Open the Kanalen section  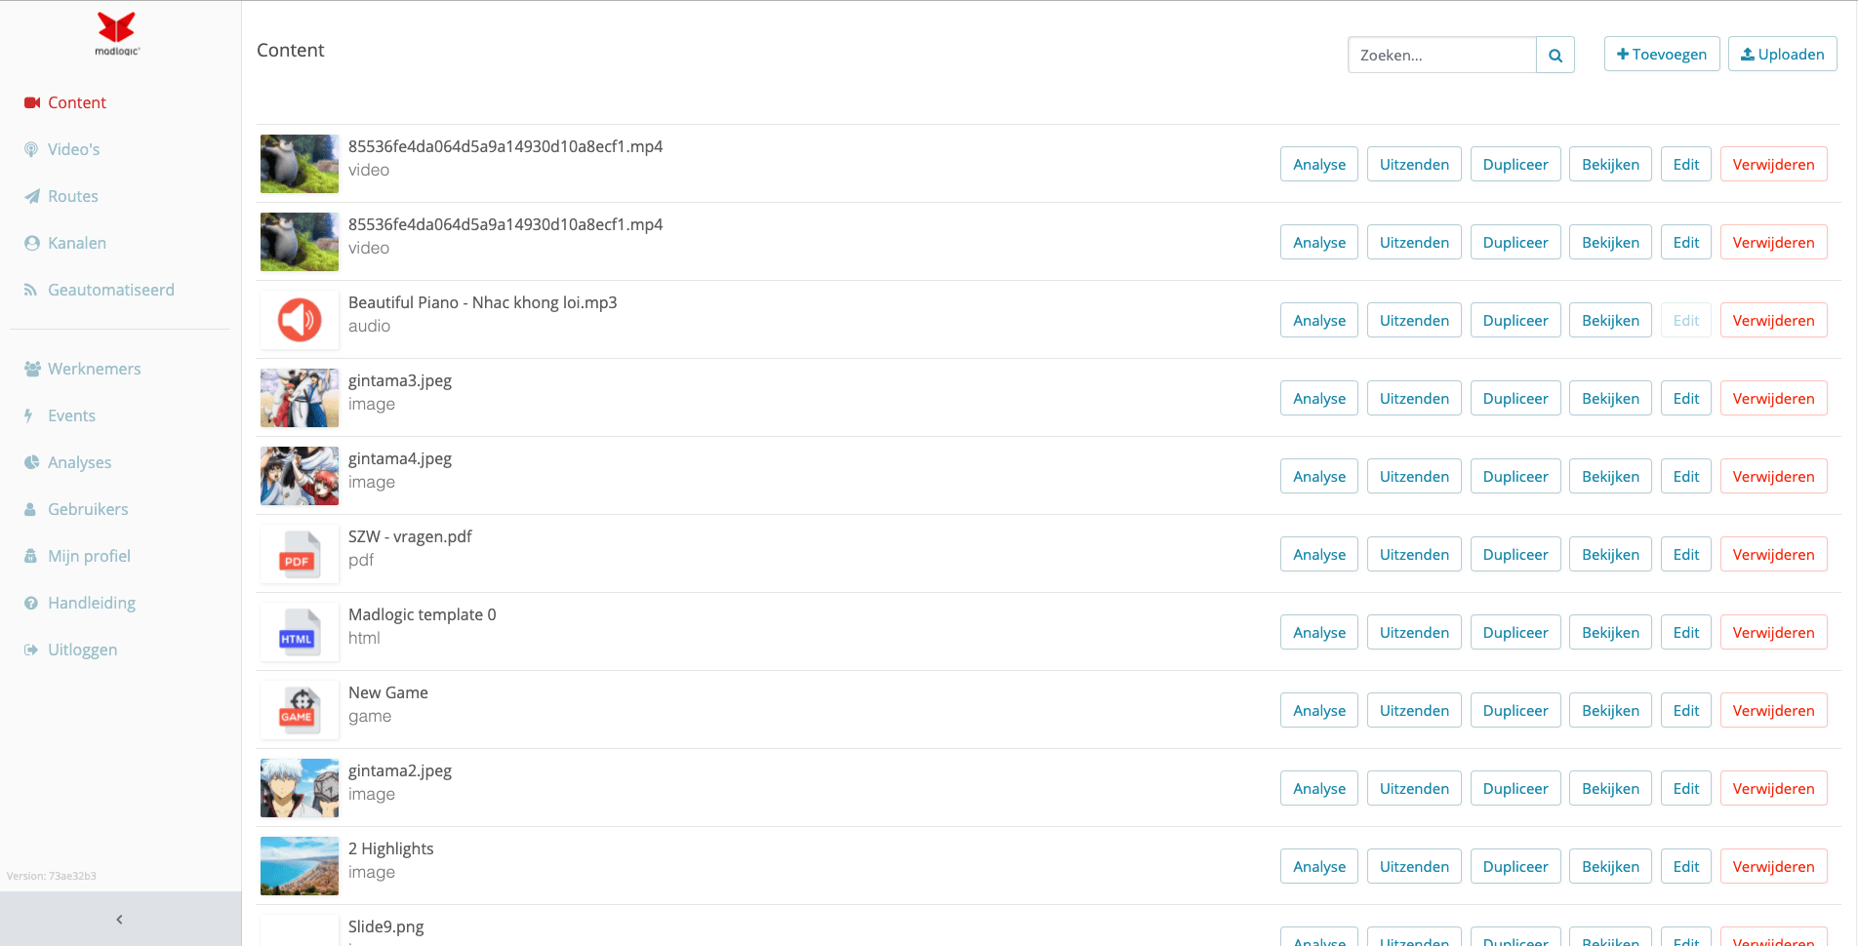75,243
